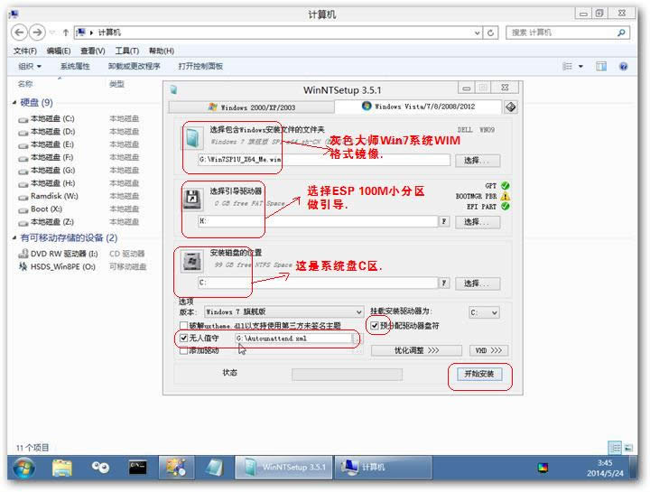Click the GPT green status icon
This screenshot has height=492, width=650.
[x=505, y=185]
